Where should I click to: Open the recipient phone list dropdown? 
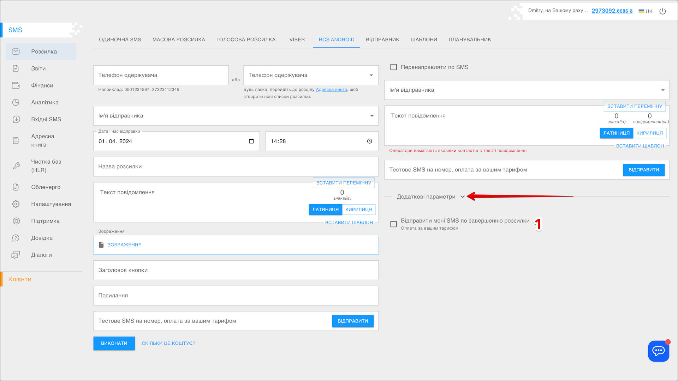(x=371, y=75)
